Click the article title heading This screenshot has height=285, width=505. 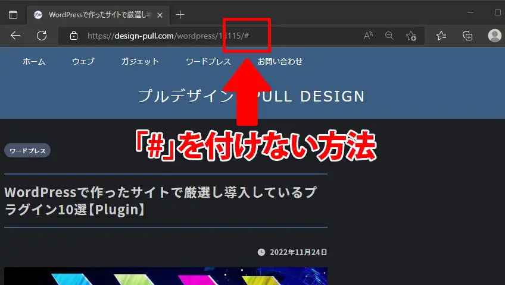tap(160, 201)
